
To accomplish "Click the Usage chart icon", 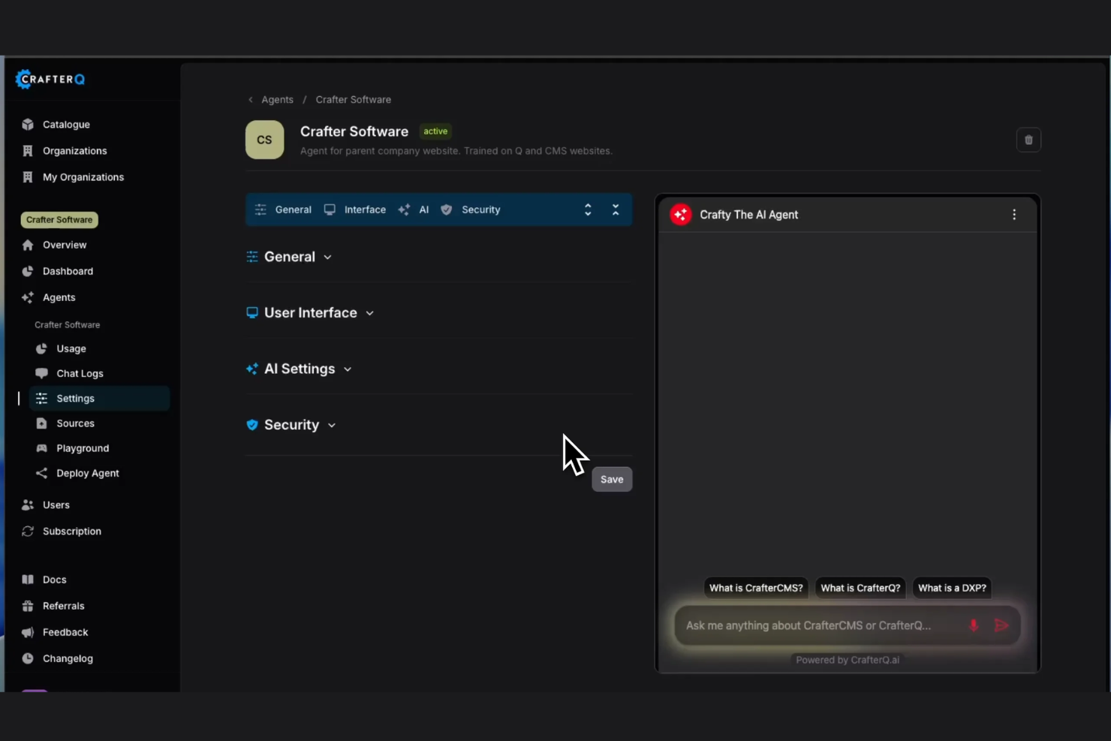I will [x=41, y=348].
